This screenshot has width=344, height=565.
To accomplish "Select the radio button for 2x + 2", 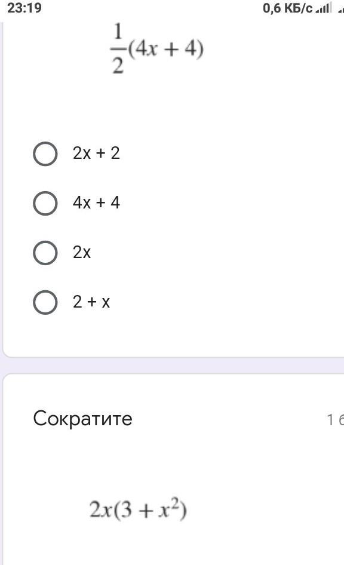I will [45, 153].
